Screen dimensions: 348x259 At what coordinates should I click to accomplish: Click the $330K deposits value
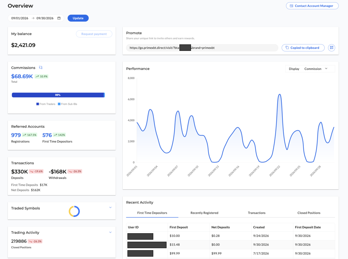pyautogui.click(x=19, y=172)
